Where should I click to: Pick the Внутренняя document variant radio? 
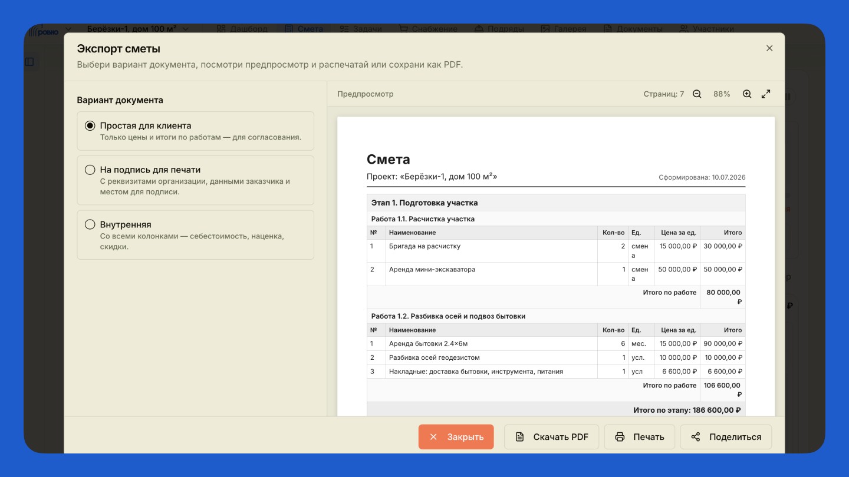[90, 224]
